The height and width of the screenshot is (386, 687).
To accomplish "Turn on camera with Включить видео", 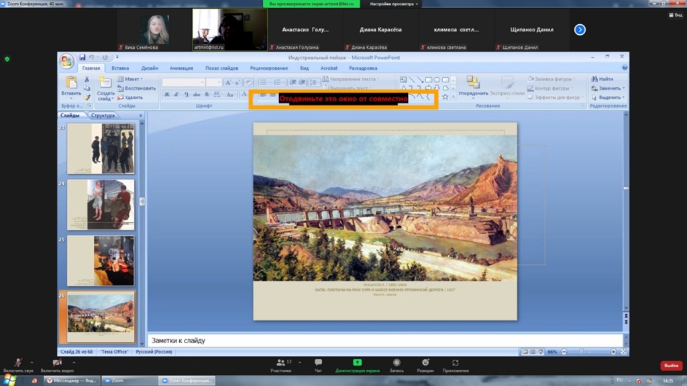I will [56, 363].
